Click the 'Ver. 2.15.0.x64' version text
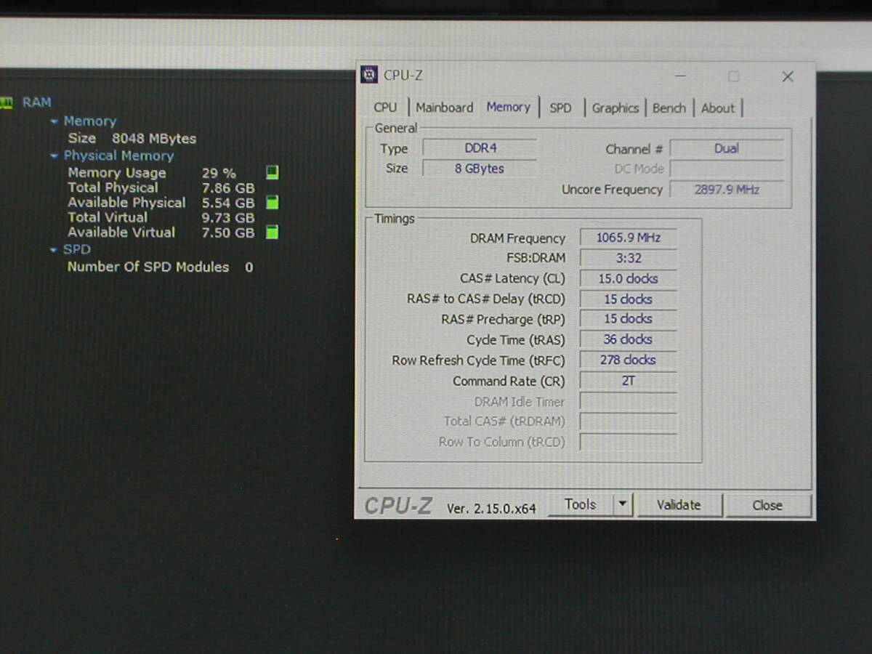The width and height of the screenshot is (872, 654). point(491,509)
